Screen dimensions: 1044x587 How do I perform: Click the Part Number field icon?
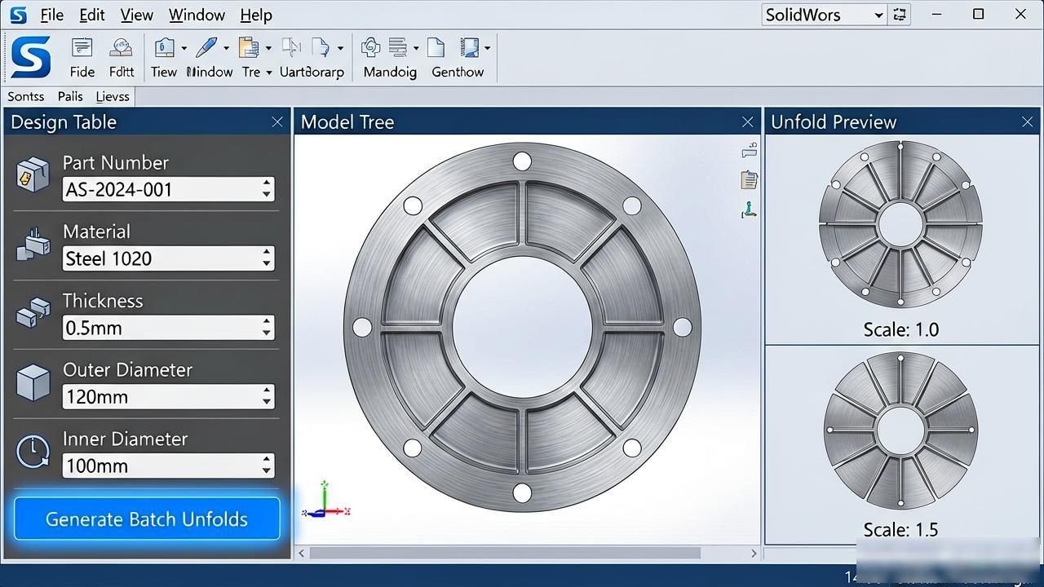click(33, 174)
